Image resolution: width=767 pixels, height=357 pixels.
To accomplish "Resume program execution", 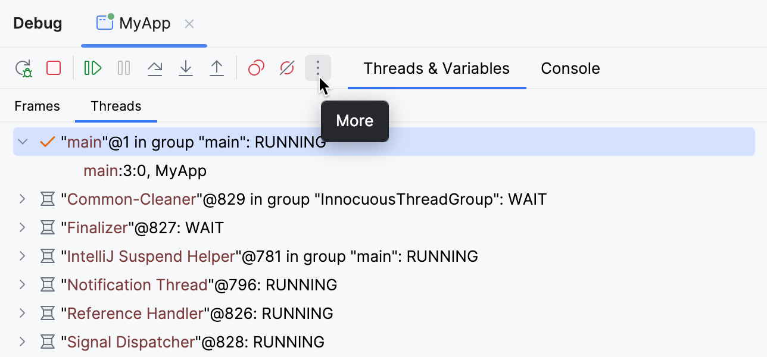I will (93, 68).
